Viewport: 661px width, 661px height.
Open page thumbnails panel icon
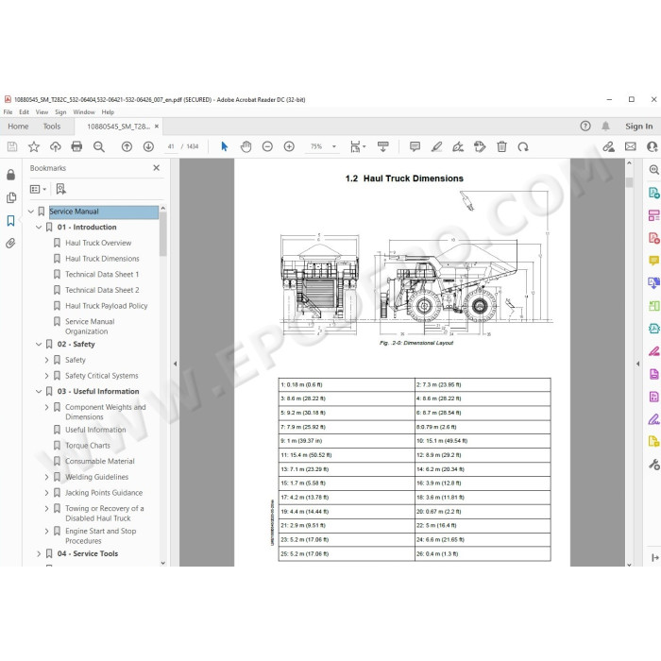click(11, 197)
